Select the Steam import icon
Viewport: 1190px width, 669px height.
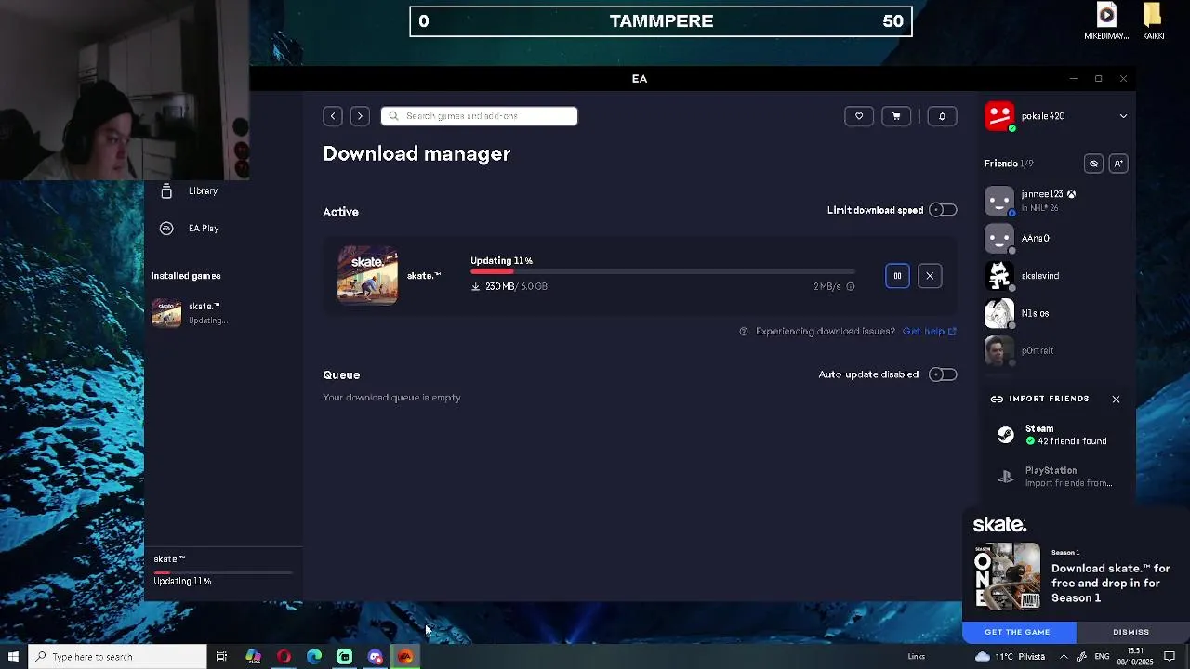(1005, 435)
